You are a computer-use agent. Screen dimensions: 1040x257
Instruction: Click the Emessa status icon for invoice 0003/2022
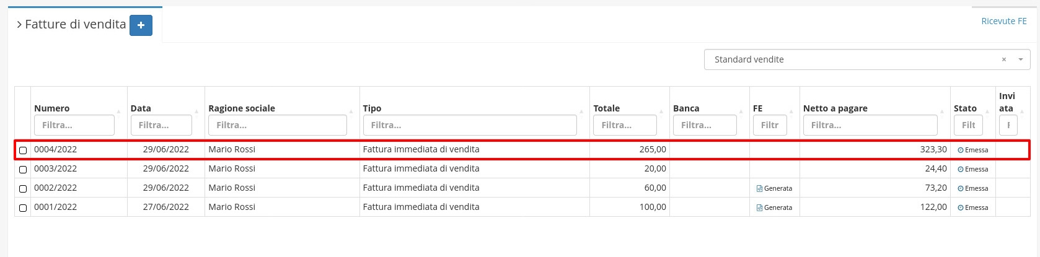coord(961,170)
